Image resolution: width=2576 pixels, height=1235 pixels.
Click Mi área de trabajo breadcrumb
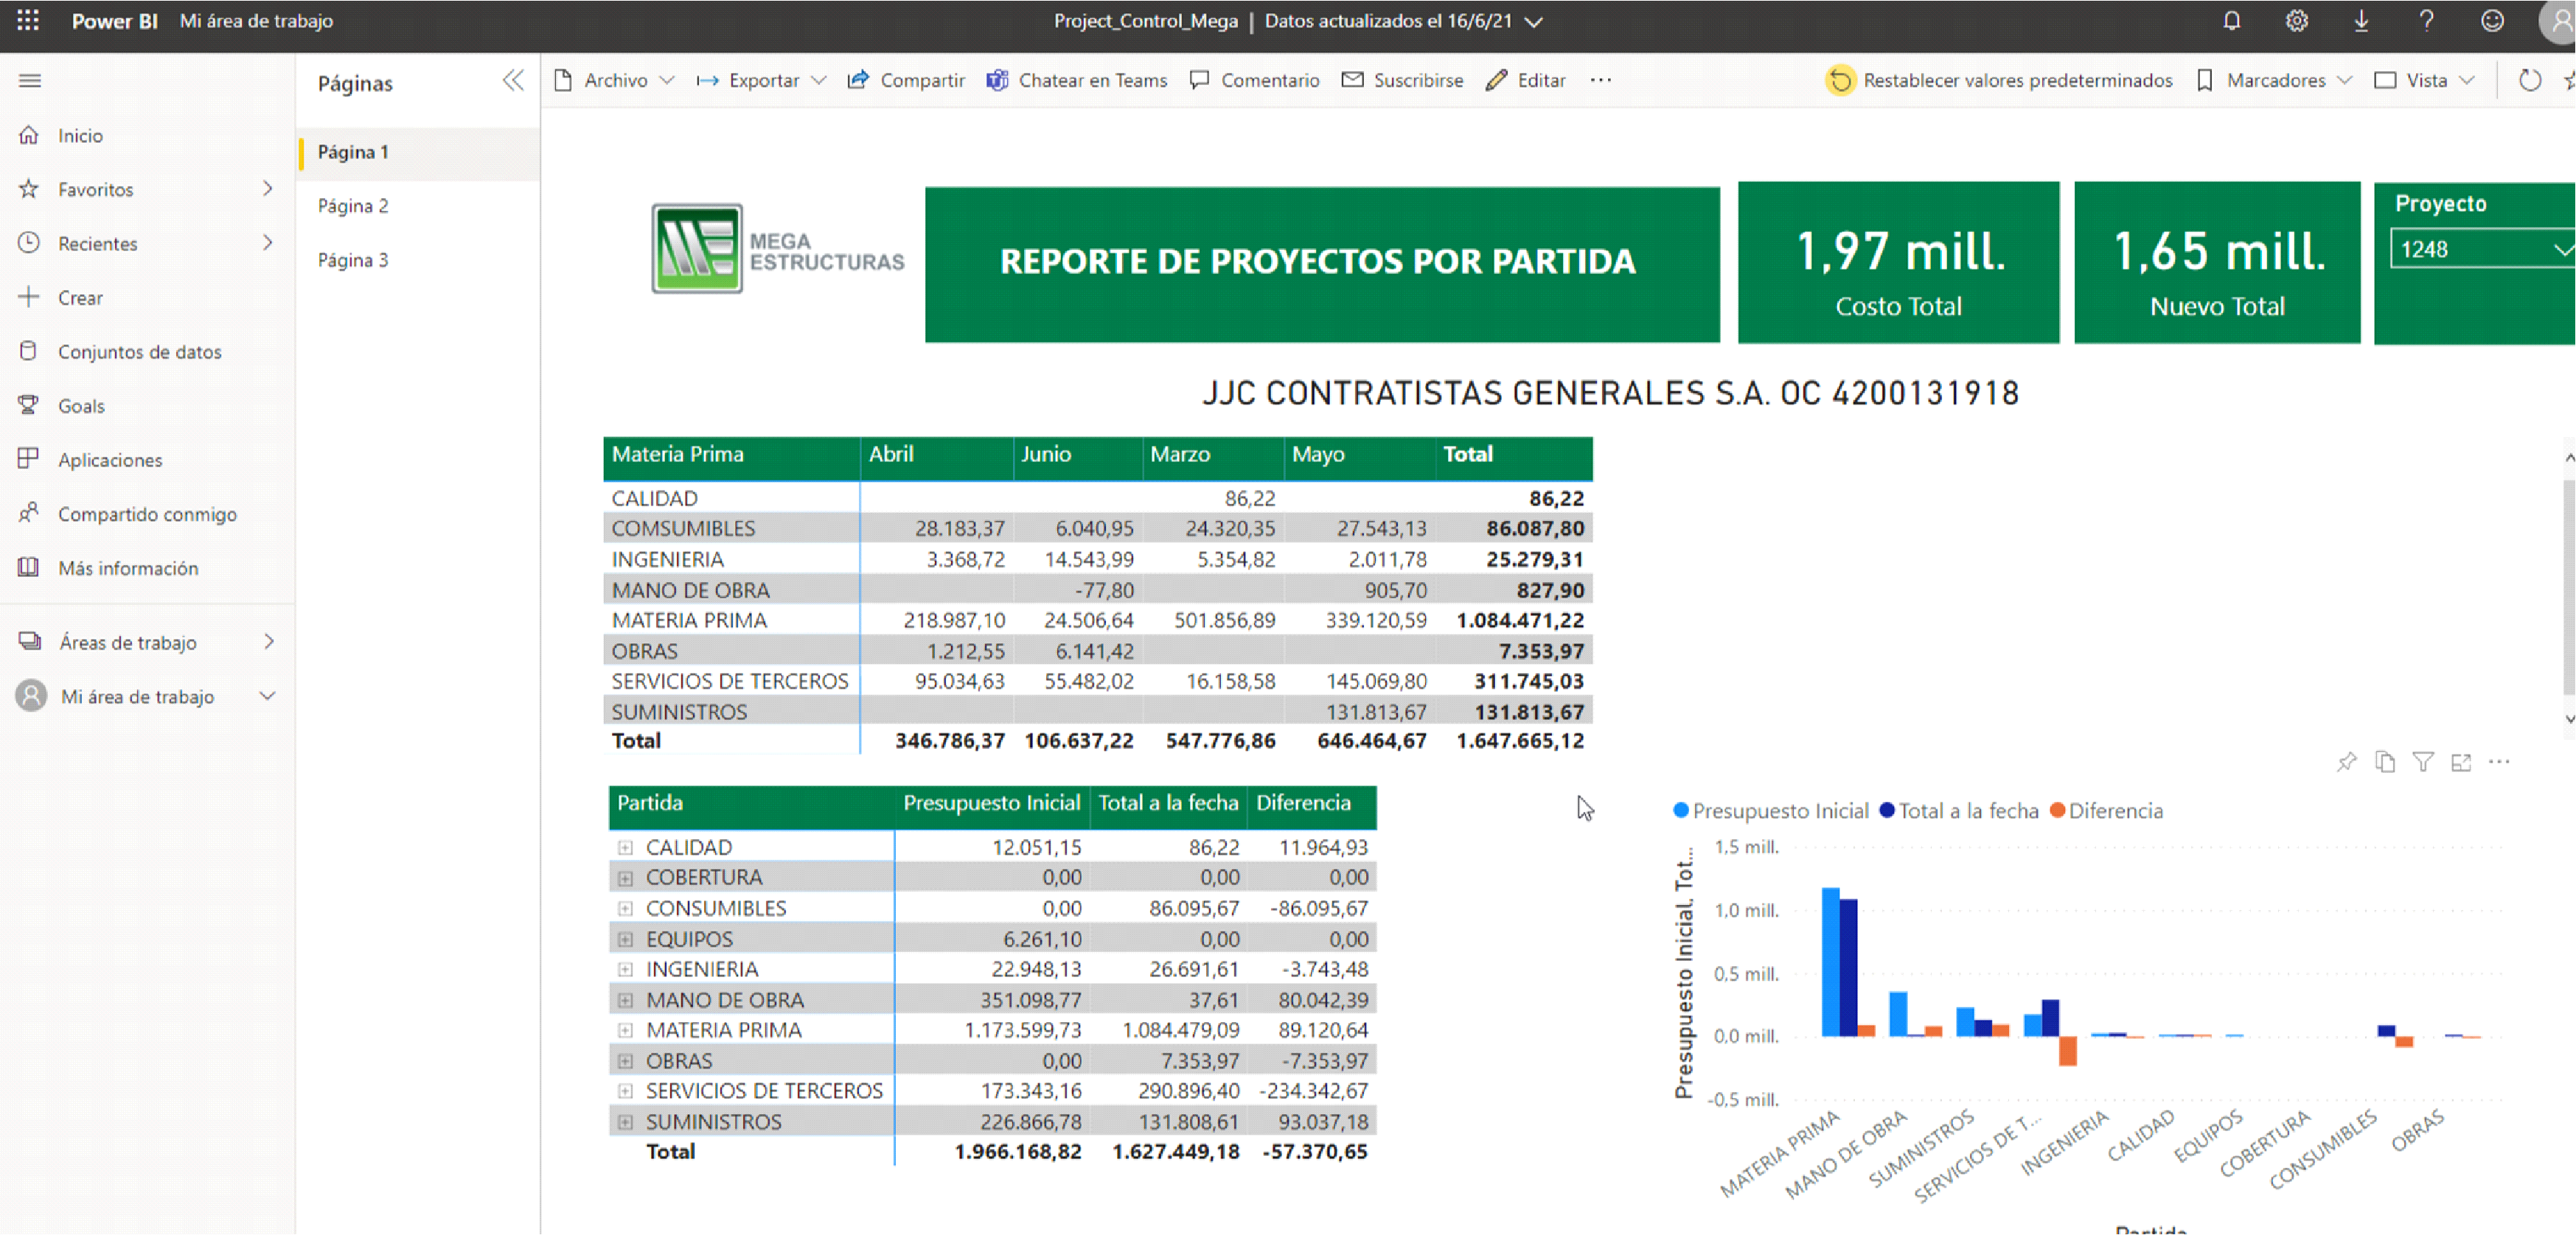coord(256,21)
